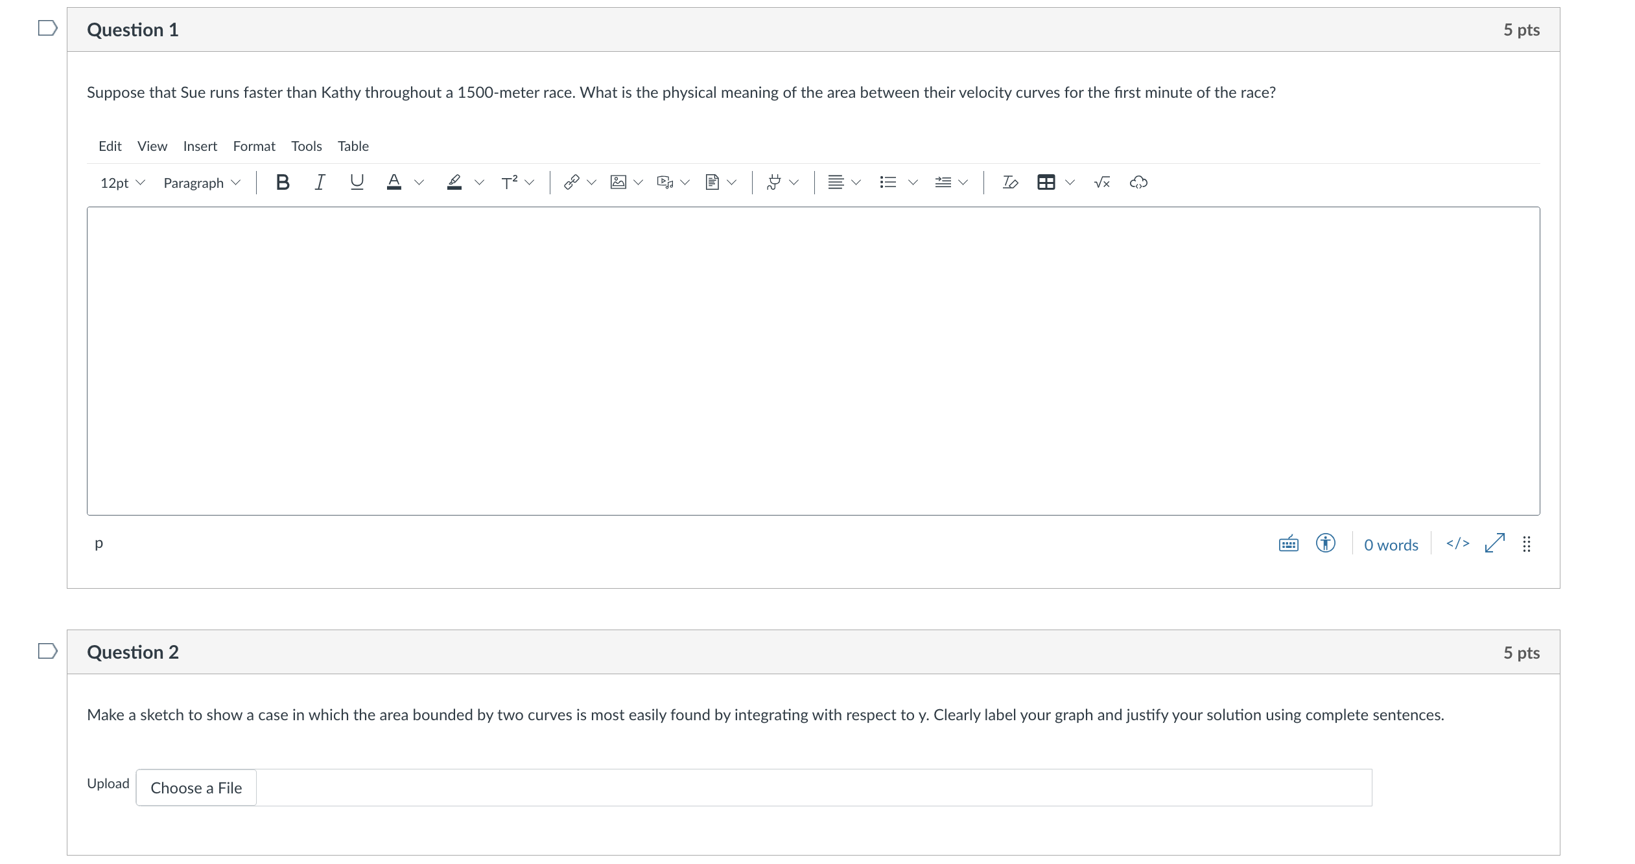The height and width of the screenshot is (864, 1635).
Task: Apply italic formatting to the answer
Action: pos(320,183)
